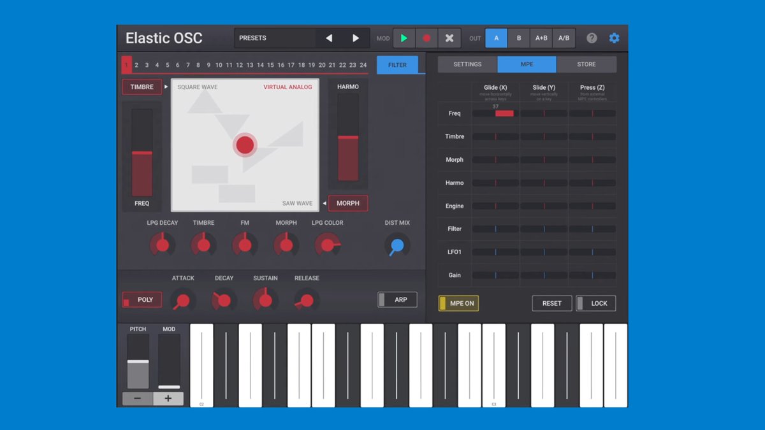Switch to the SETTINGS tab

tap(466, 64)
